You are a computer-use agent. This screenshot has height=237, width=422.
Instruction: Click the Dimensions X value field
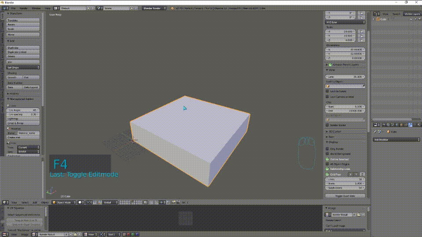tap(345, 50)
